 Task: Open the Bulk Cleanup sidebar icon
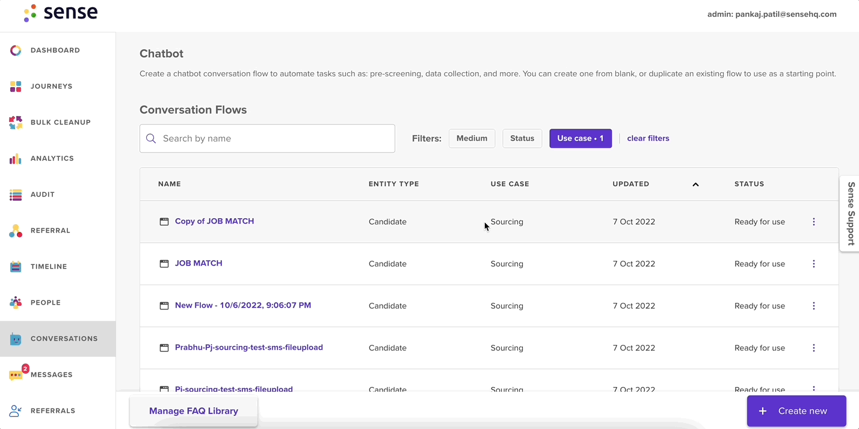point(16,123)
